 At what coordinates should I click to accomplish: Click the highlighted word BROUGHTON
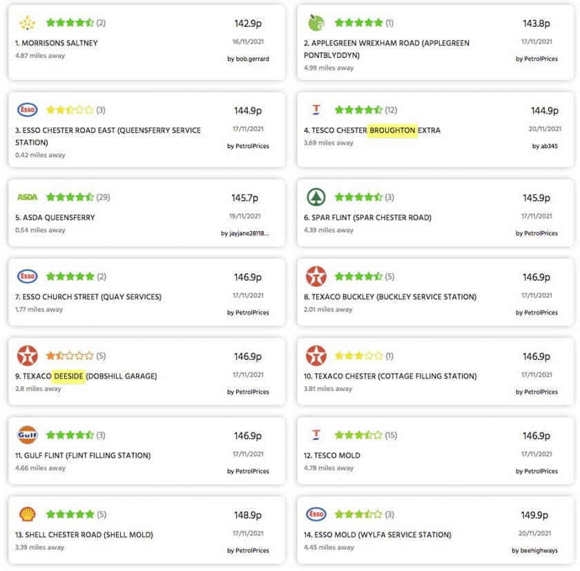(392, 130)
